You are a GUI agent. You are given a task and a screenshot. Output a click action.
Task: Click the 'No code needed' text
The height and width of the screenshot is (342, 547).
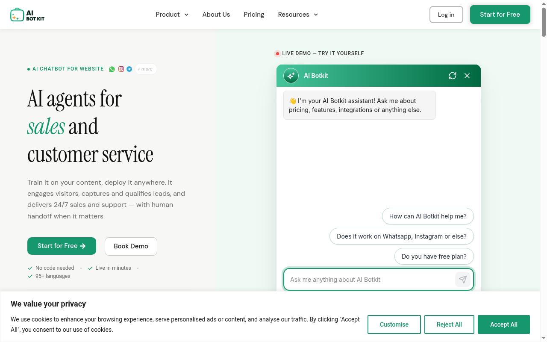click(55, 268)
